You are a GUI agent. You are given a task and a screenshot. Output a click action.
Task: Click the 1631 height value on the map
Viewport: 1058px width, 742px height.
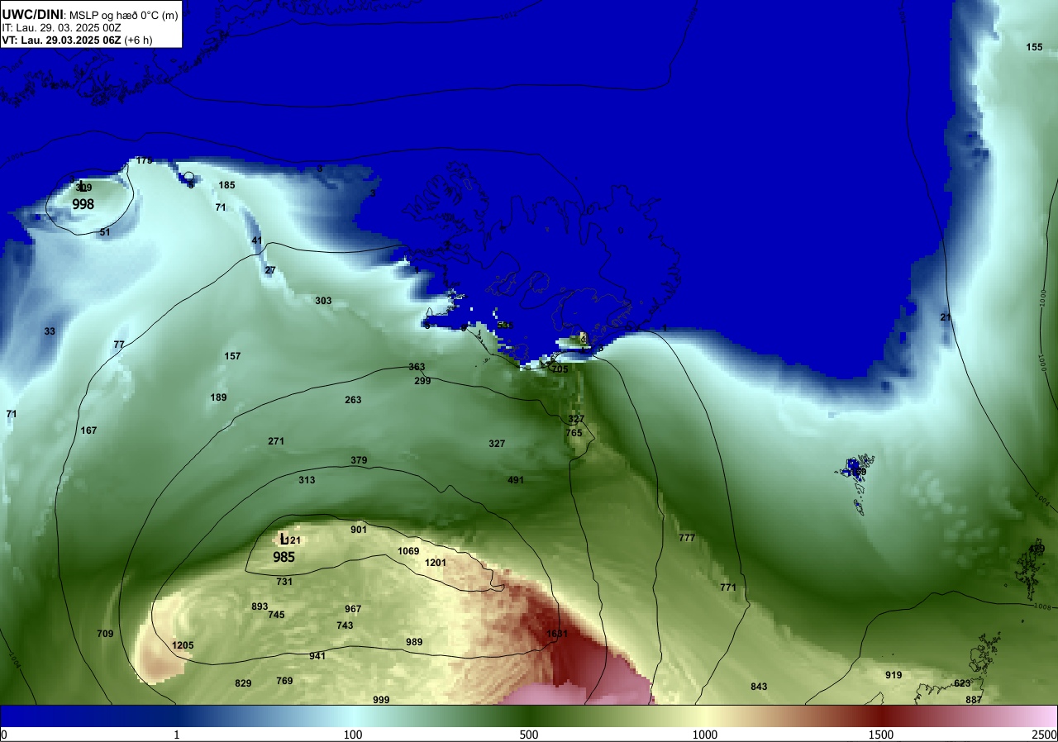point(558,634)
